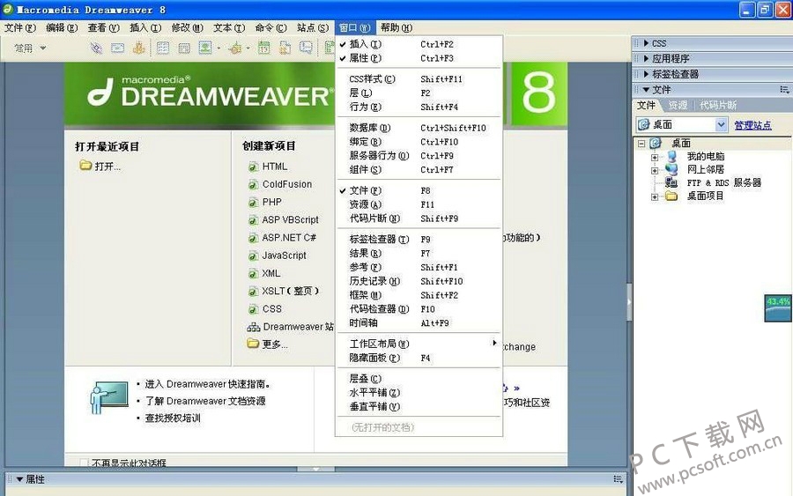The width and height of the screenshot is (793, 496).
Task: Click the CSS file icon in create list
Action: 254,309
